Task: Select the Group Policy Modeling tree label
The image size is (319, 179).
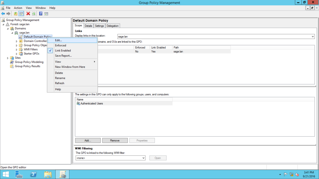Action: click(29, 62)
